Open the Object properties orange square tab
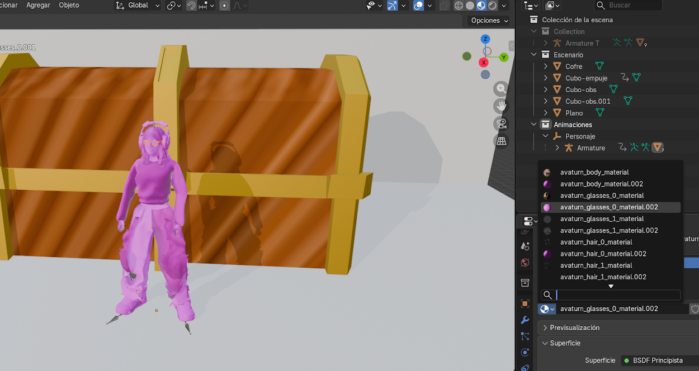 click(x=525, y=303)
